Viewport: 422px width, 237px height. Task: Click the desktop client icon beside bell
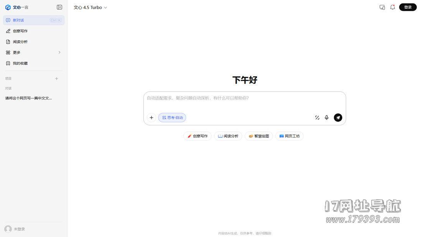tap(382, 7)
